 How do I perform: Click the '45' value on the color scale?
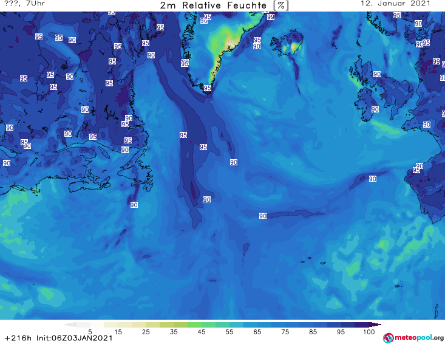click(202, 332)
